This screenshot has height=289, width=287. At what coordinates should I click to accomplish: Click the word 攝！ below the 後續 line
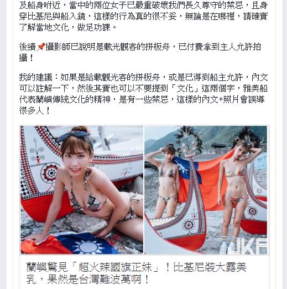(27, 58)
